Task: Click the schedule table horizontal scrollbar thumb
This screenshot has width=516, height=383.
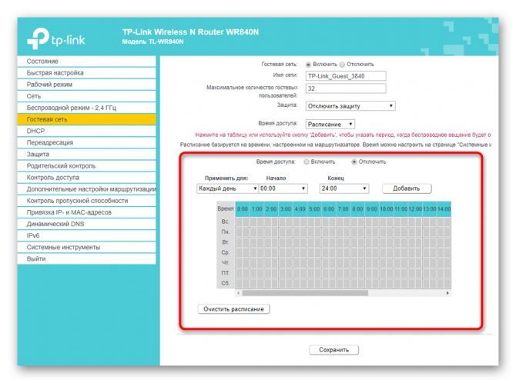Action: (305, 292)
